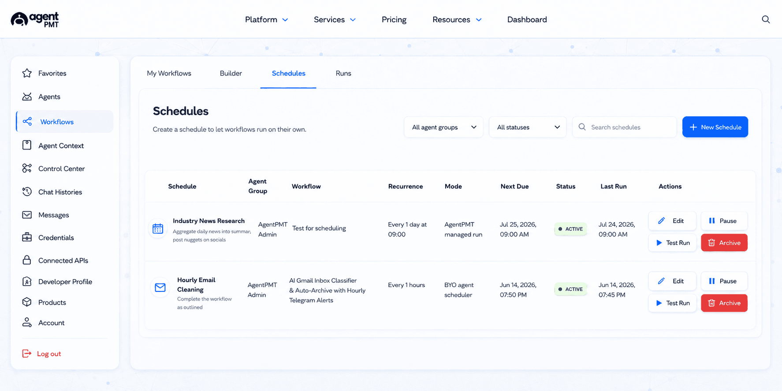782x391 pixels.
Task: Click the 'Test for scheduling' workflow cell
Action: 319,228
